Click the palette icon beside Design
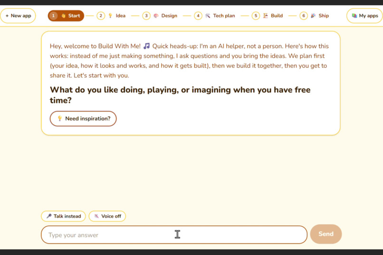 pos(156,16)
